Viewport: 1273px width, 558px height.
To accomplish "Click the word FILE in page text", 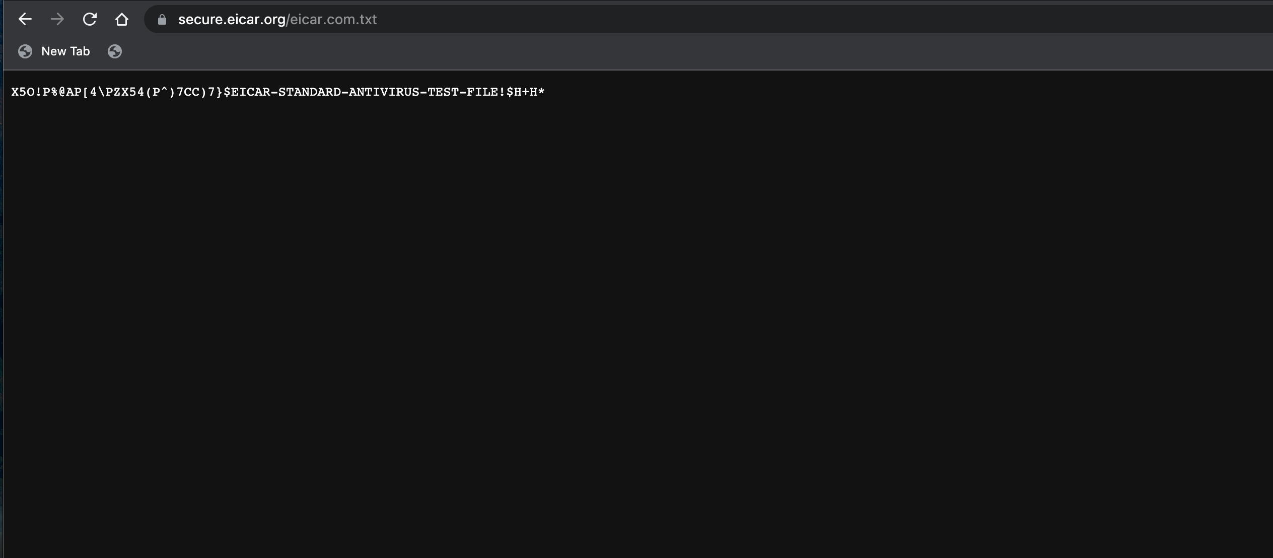I will point(482,92).
